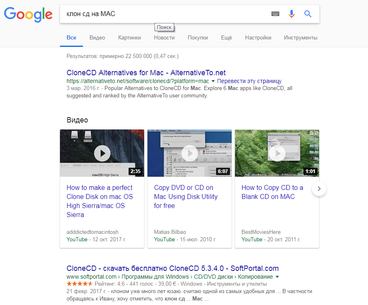The width and height of the screenshot is (368, 305).
Task: Click the star rating of SoftPortal result
Action: pos(80,284)
